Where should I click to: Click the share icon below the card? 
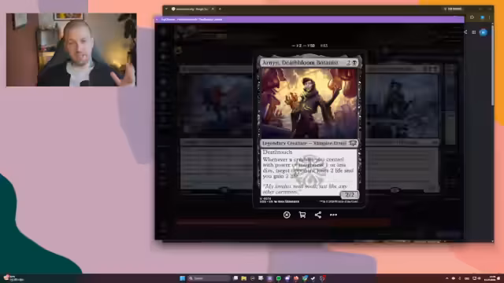pos(318,215)
